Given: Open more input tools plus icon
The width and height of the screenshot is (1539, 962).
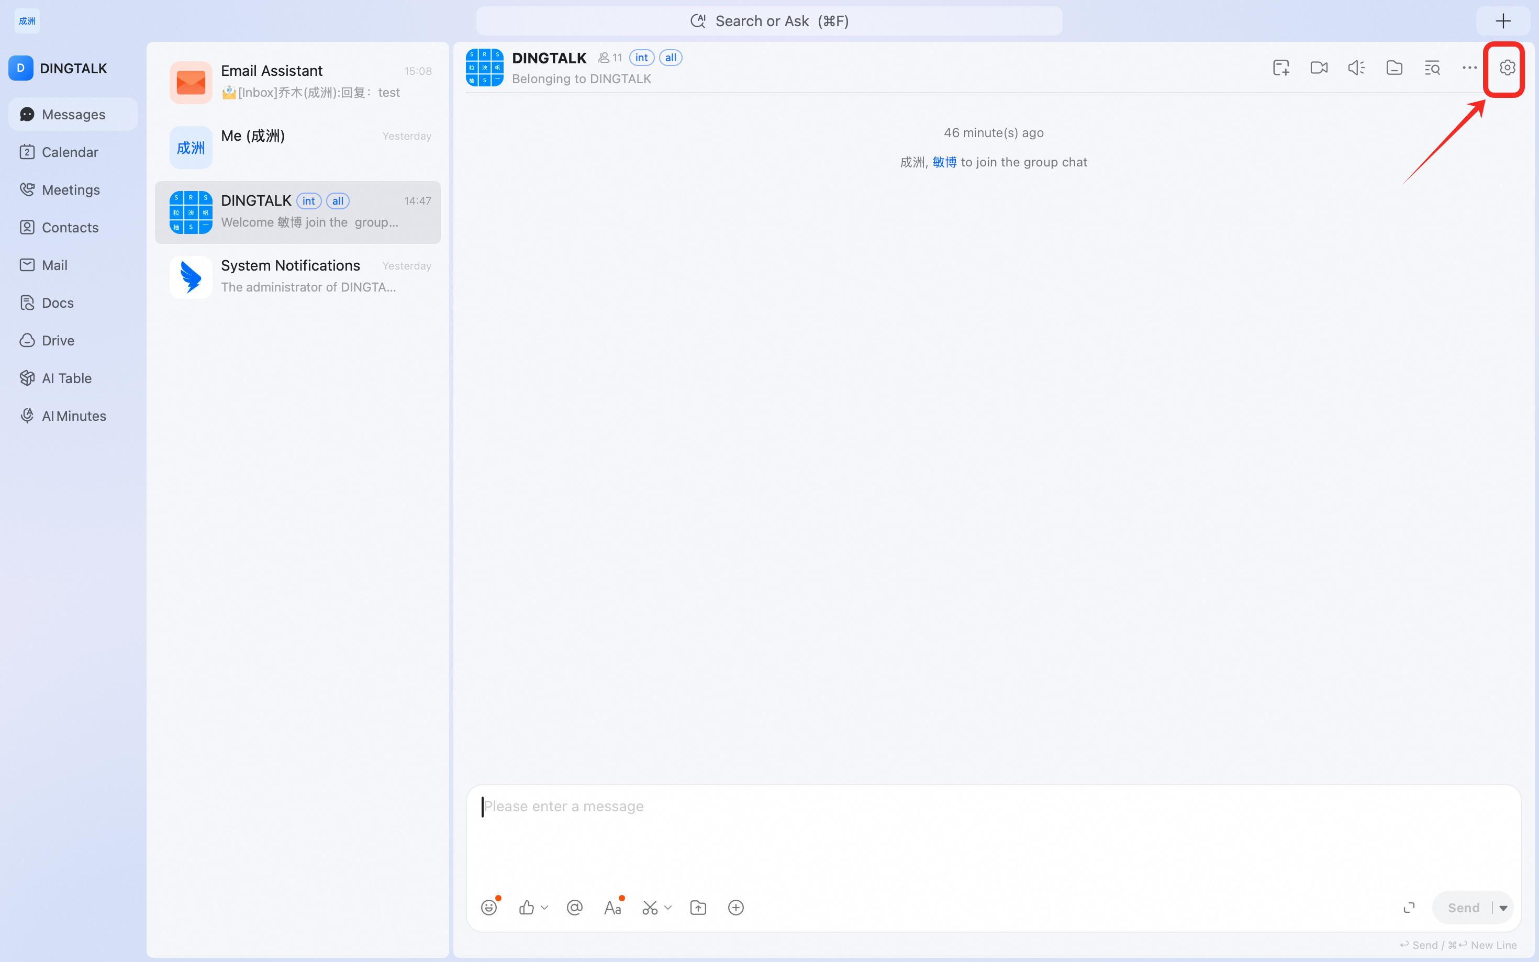Looking at the screenshot, I should 735,907.
